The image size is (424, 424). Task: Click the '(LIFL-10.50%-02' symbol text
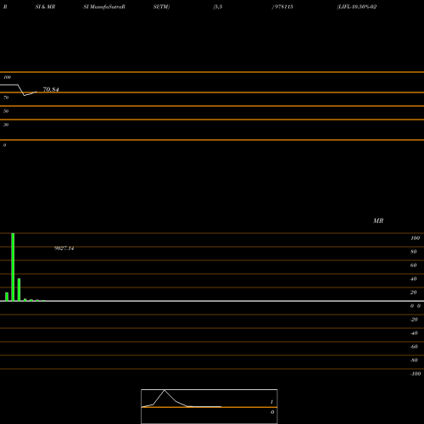[x=357, y=7]
